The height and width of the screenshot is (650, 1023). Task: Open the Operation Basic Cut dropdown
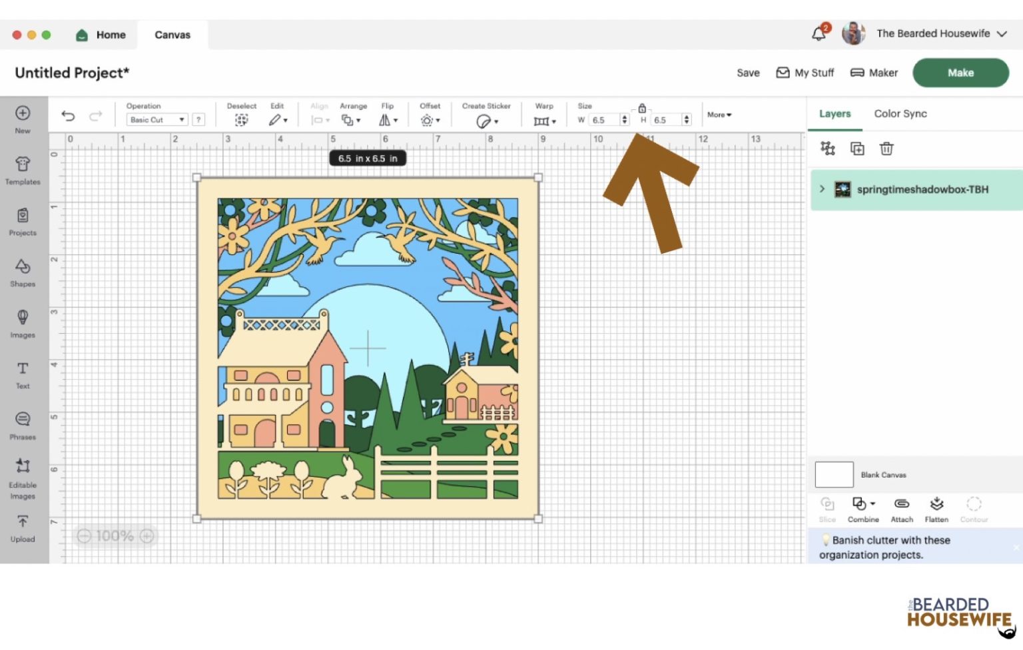(x=157, y=120)
